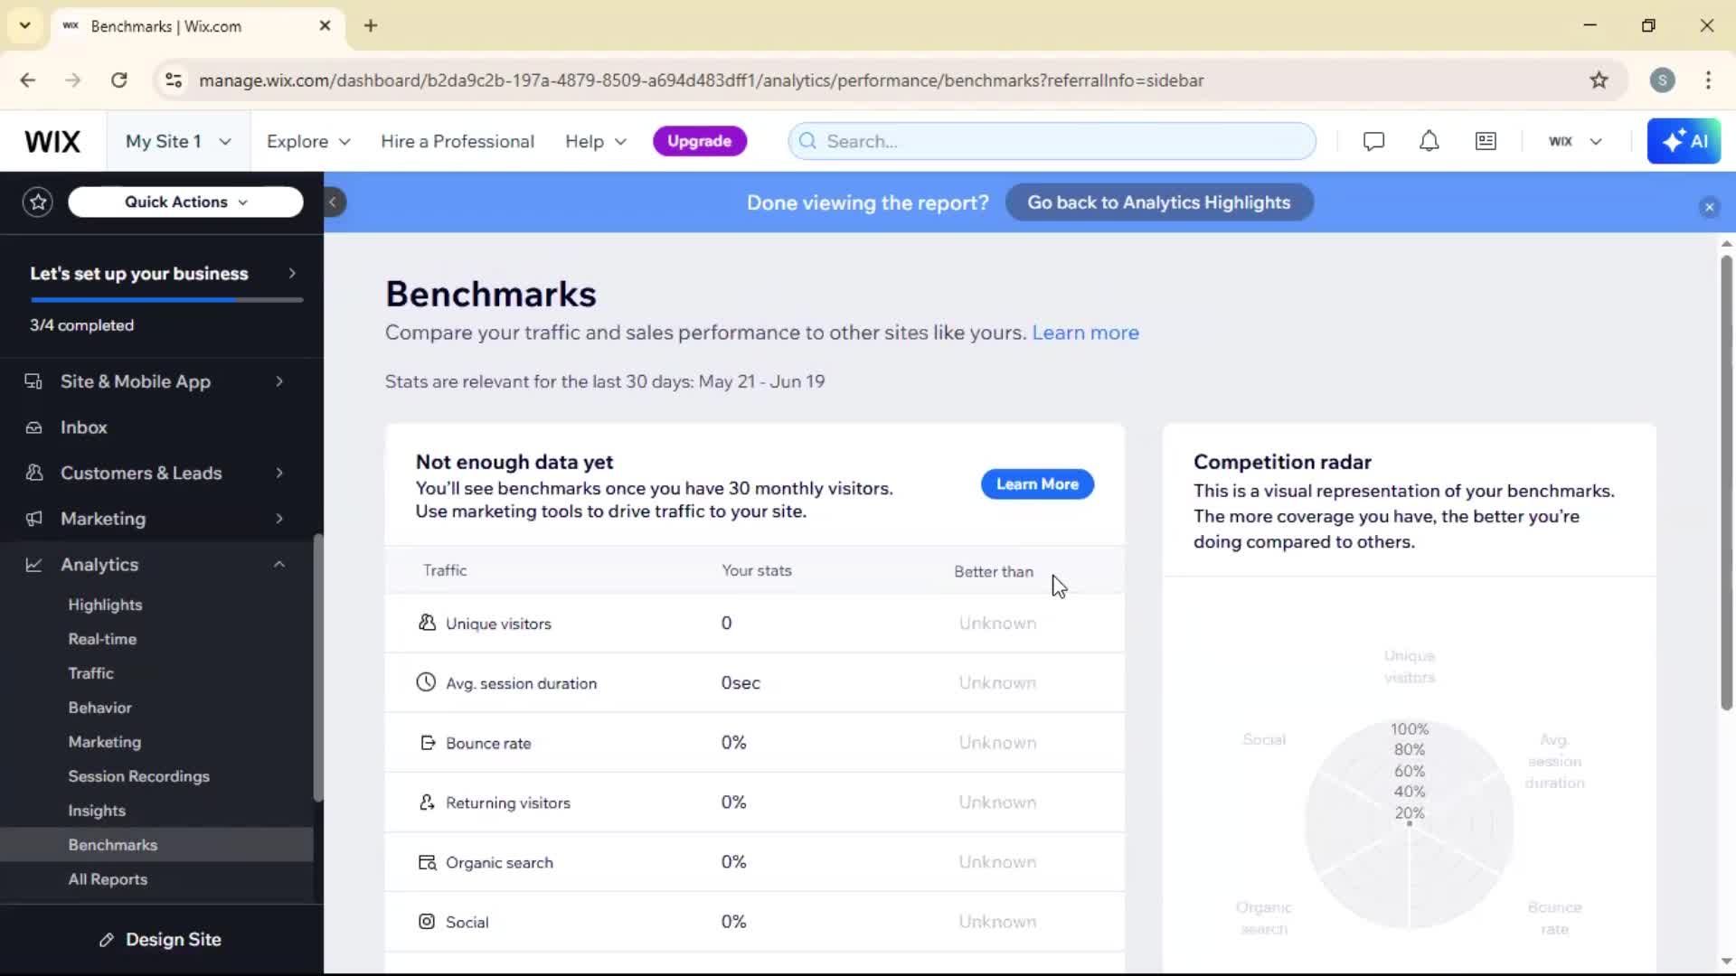The height and width of the screenshot is (976, 1736).
Task: Click the Organic search row icon
Action: pos(427,862)
